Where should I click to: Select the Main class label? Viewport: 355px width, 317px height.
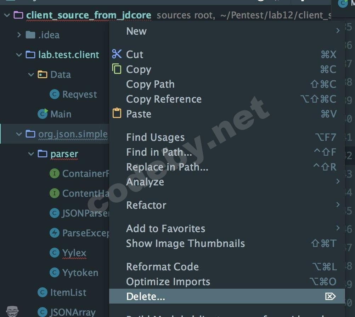click(61, 114)
